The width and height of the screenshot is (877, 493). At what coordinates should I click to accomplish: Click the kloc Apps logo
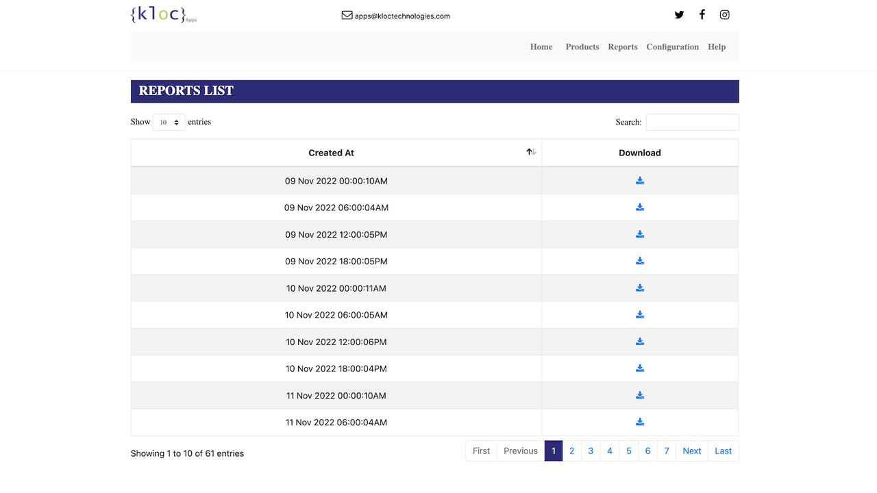click(163, 14)
